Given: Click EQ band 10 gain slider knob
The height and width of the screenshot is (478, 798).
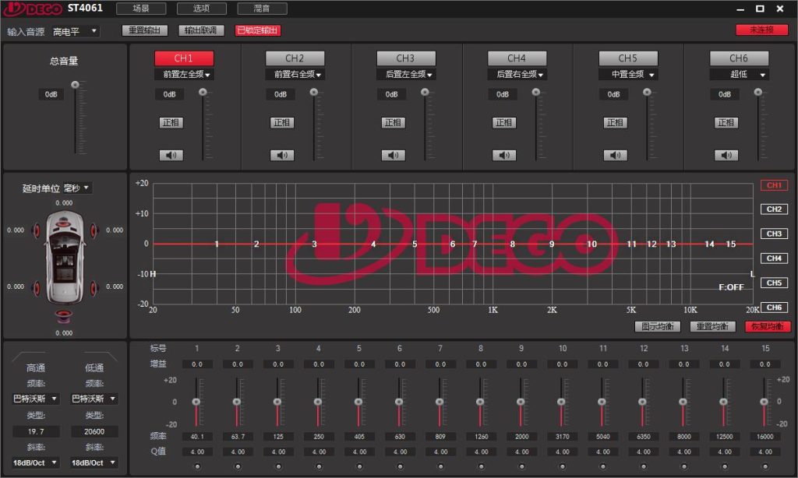Looking at the screenshot, I should click(561, 402).
